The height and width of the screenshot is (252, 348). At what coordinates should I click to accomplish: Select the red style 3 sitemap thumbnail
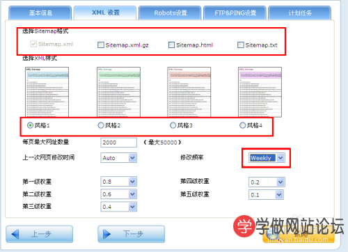tap(189, 92)
